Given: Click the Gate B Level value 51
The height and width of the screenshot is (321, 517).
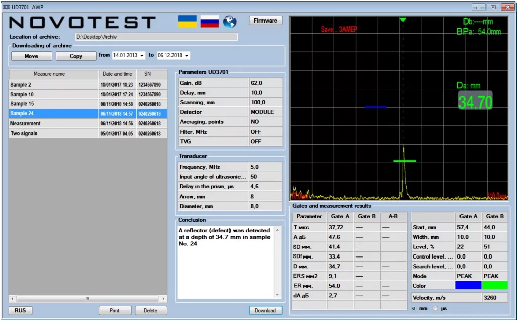Looking at the screenshot, I should click(x=495, y=246).
